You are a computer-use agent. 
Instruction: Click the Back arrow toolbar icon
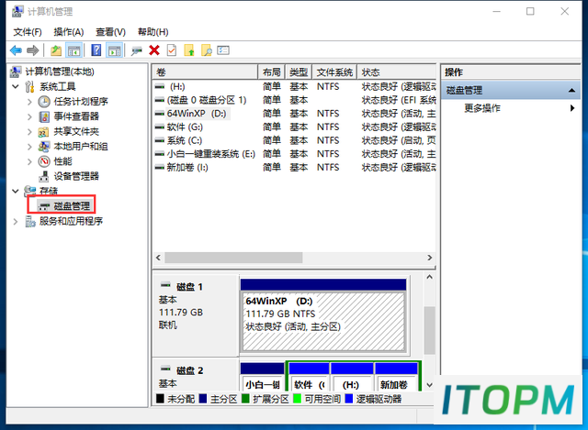tap(17, 50)
